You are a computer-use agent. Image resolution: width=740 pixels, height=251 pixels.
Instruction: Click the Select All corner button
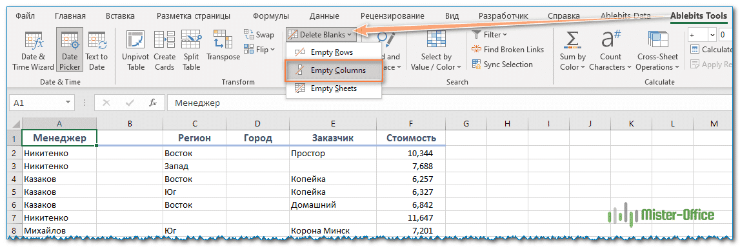pos(15,124)
